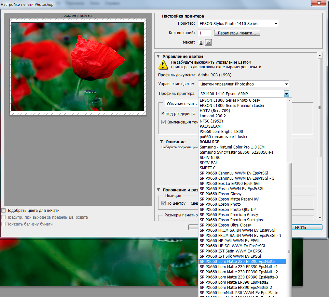Image resolution: width=329 pixels, height=297 pixels.
Task: Select 'SP PX660 IST Satin WWM Ev EPSGl'
Action: pyautogui.click(x=242, y=251)
